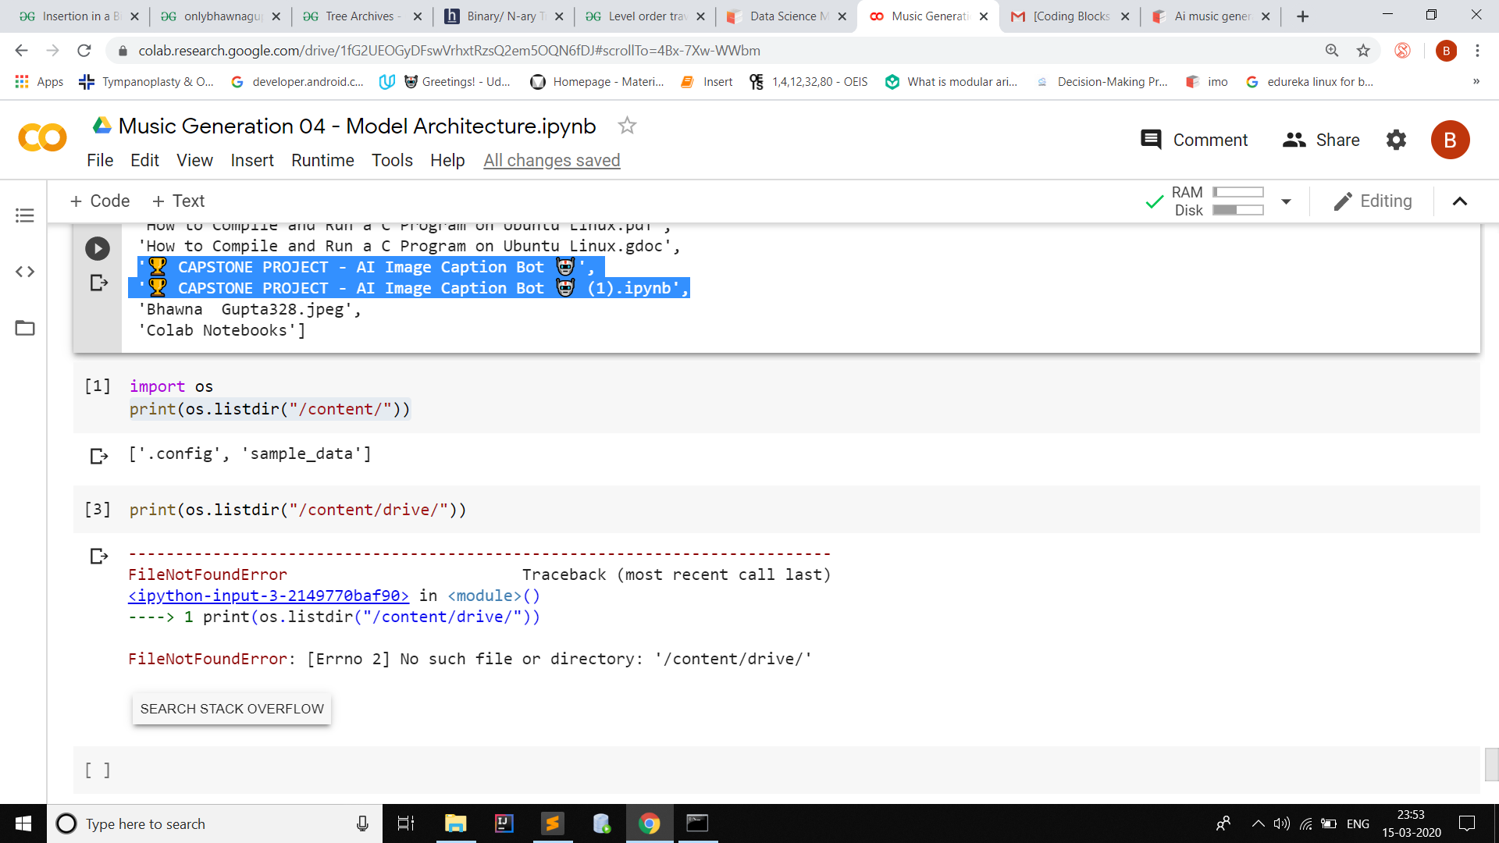Open table of contents sidebar icon

25,215
